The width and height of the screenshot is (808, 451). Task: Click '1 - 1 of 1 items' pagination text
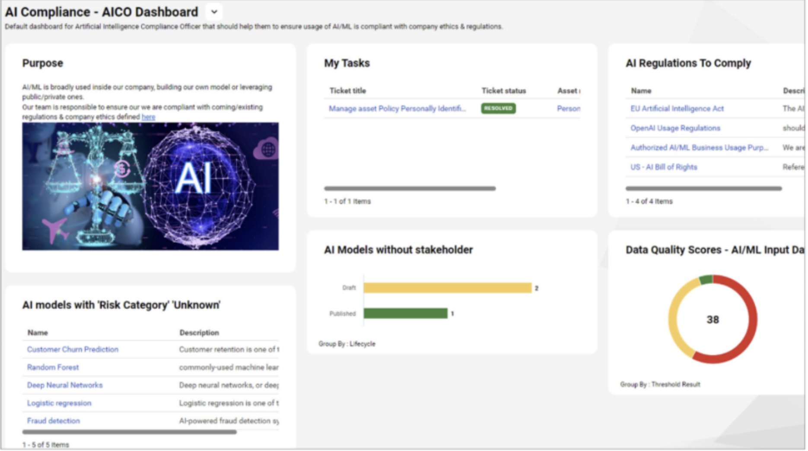[x=347, y=201]
